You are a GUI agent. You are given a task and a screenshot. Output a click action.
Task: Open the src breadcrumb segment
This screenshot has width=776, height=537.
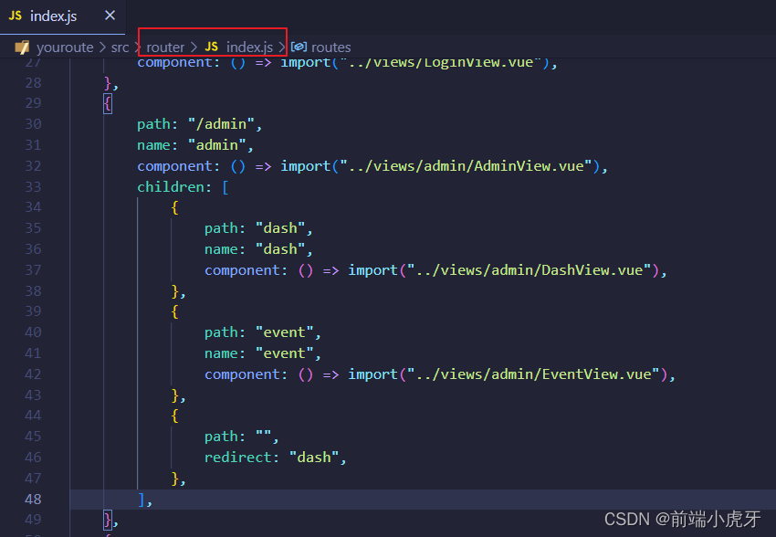(x=120, y=47)
